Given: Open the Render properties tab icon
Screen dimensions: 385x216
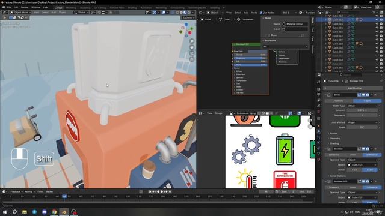Looking at the screenshot, I should tap(319, 89).
